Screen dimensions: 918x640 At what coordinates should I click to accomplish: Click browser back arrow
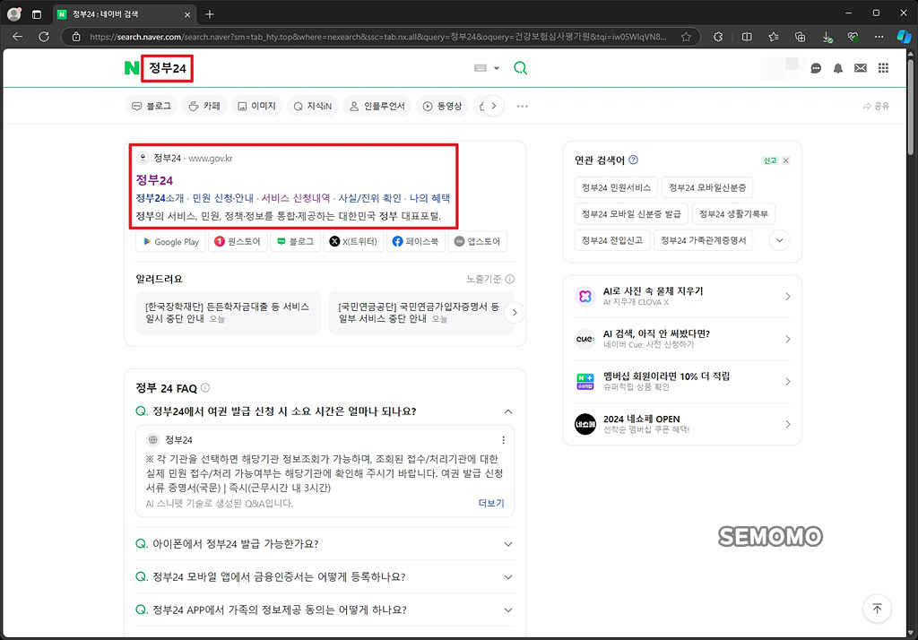click(18, 37)
